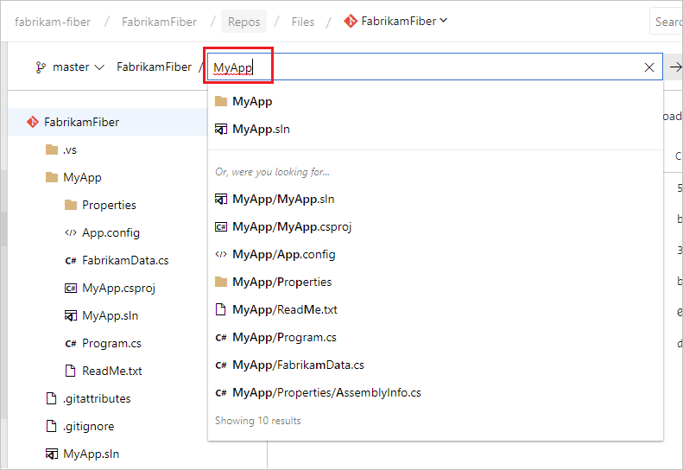Click the file icon beside .gitignore

52,427
